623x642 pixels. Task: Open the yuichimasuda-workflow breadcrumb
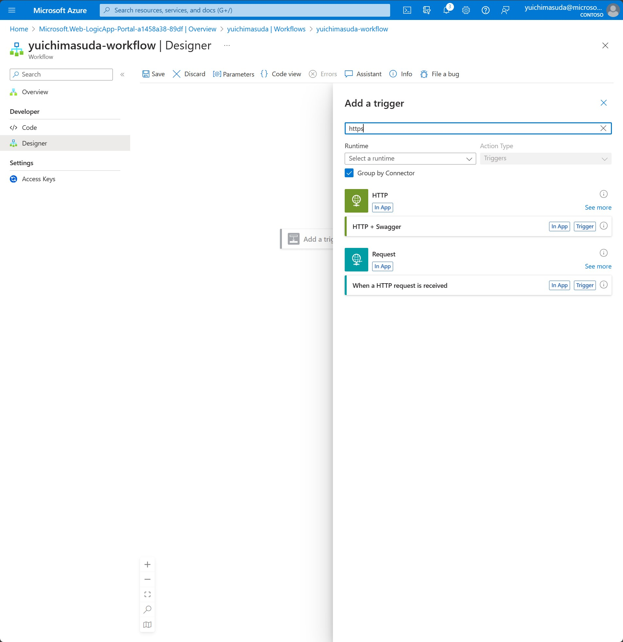tap(352, 29)
